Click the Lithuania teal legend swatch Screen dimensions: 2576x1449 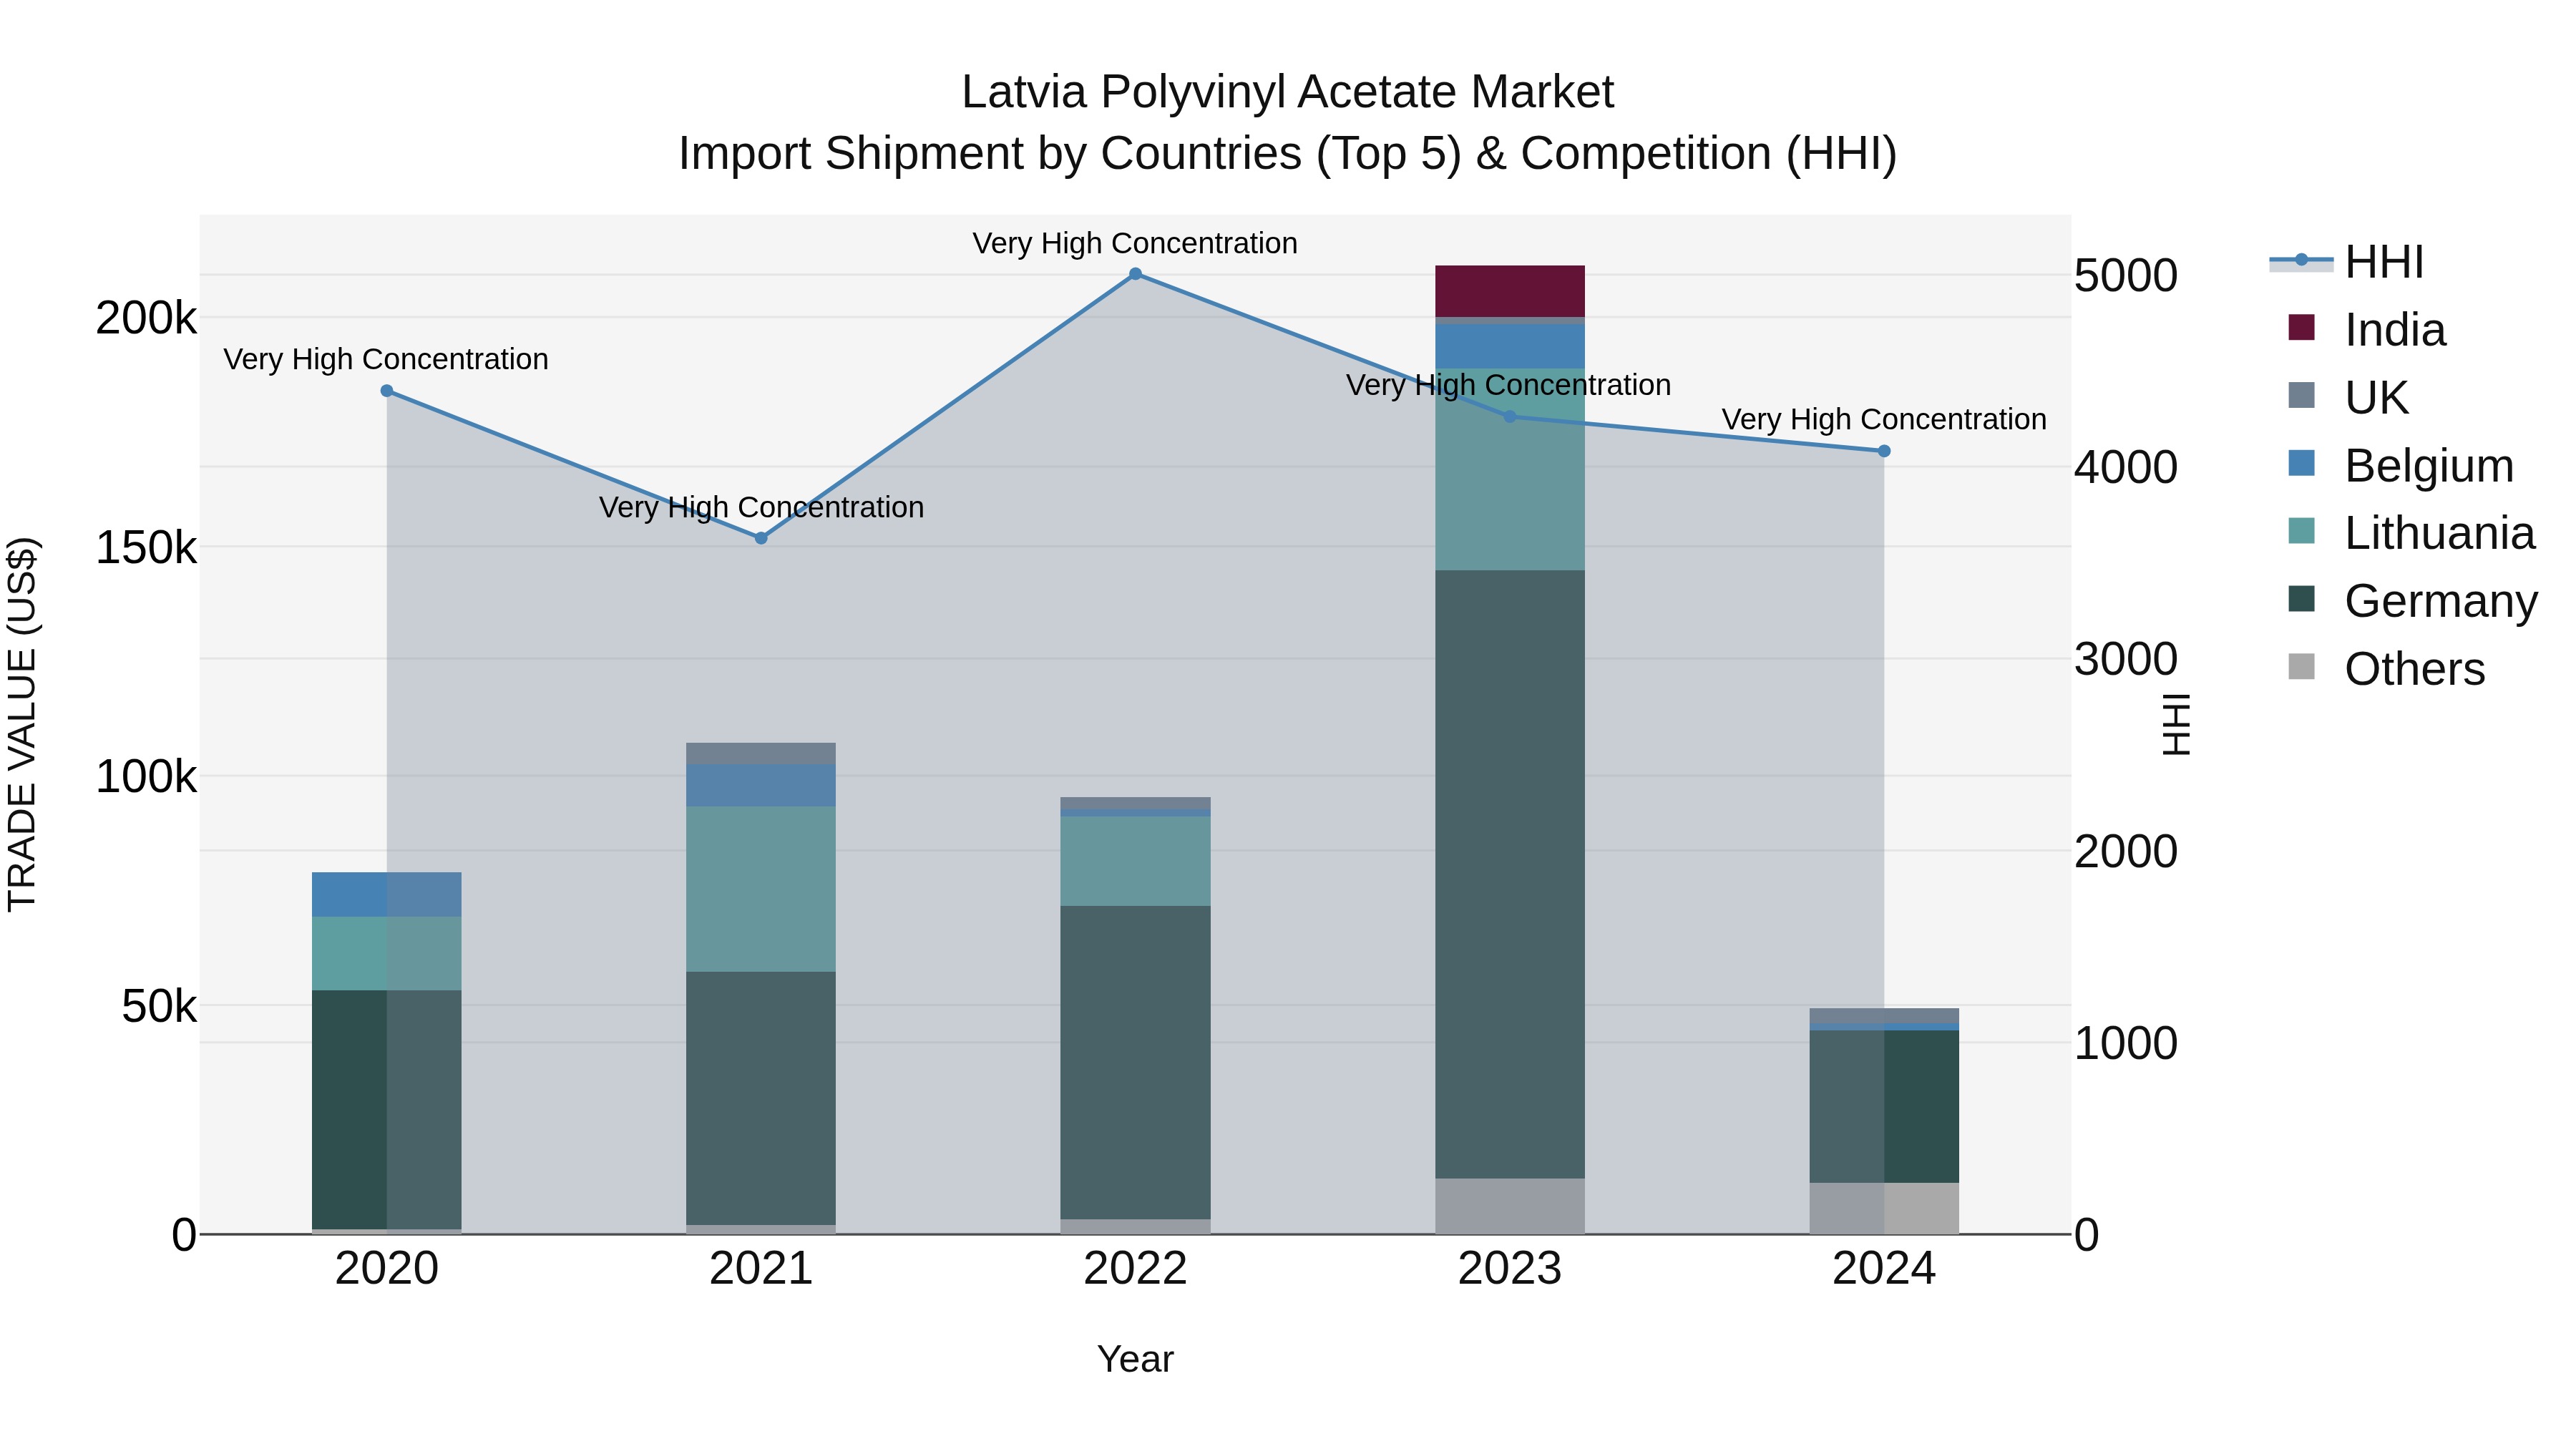tap(2301, 530)
